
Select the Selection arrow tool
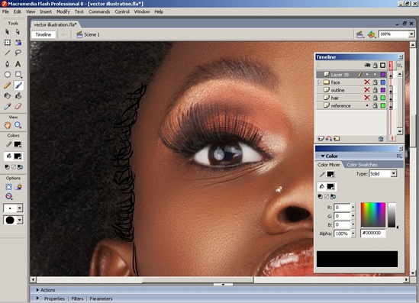(x=7, y=32)
